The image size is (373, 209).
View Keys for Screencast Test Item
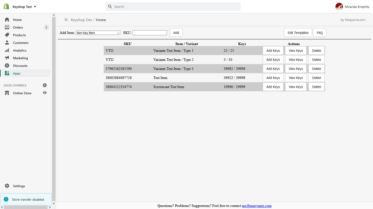(x=296, y=87)
